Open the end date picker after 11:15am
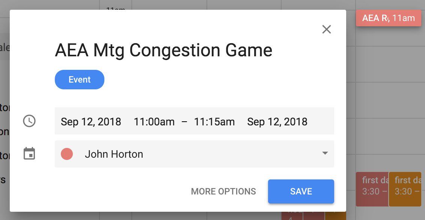This screenshot has width=425, height=220. pos(277,122)
